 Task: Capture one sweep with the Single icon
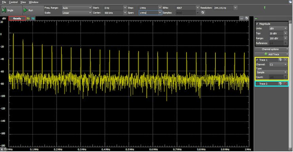coord(4,10)
